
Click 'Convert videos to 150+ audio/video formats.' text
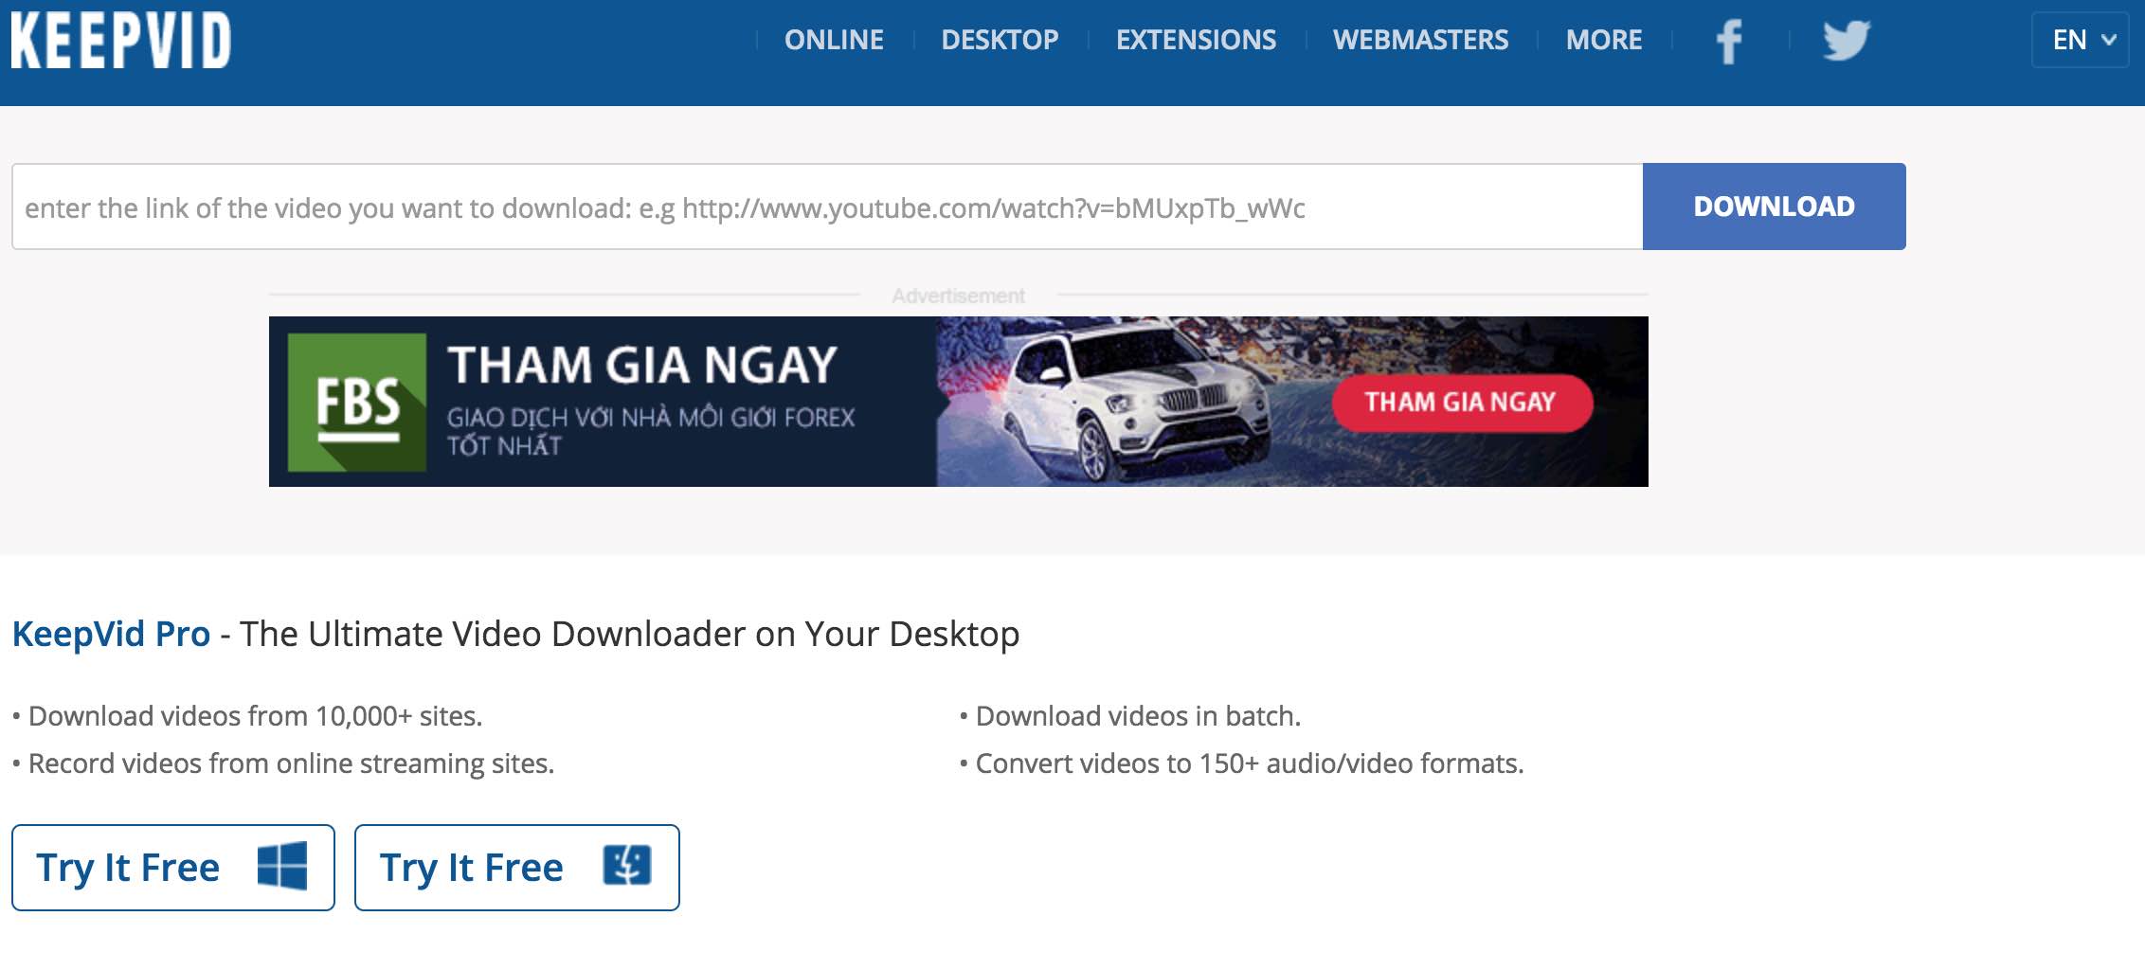[1250, 763]
